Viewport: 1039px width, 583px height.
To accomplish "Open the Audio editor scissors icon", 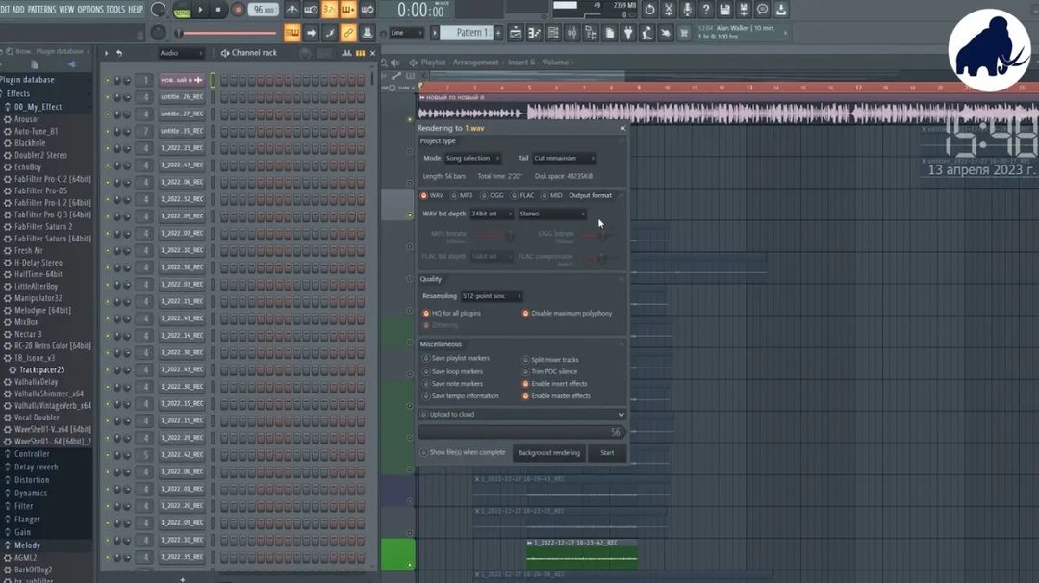I will click(x=668, y=10).
